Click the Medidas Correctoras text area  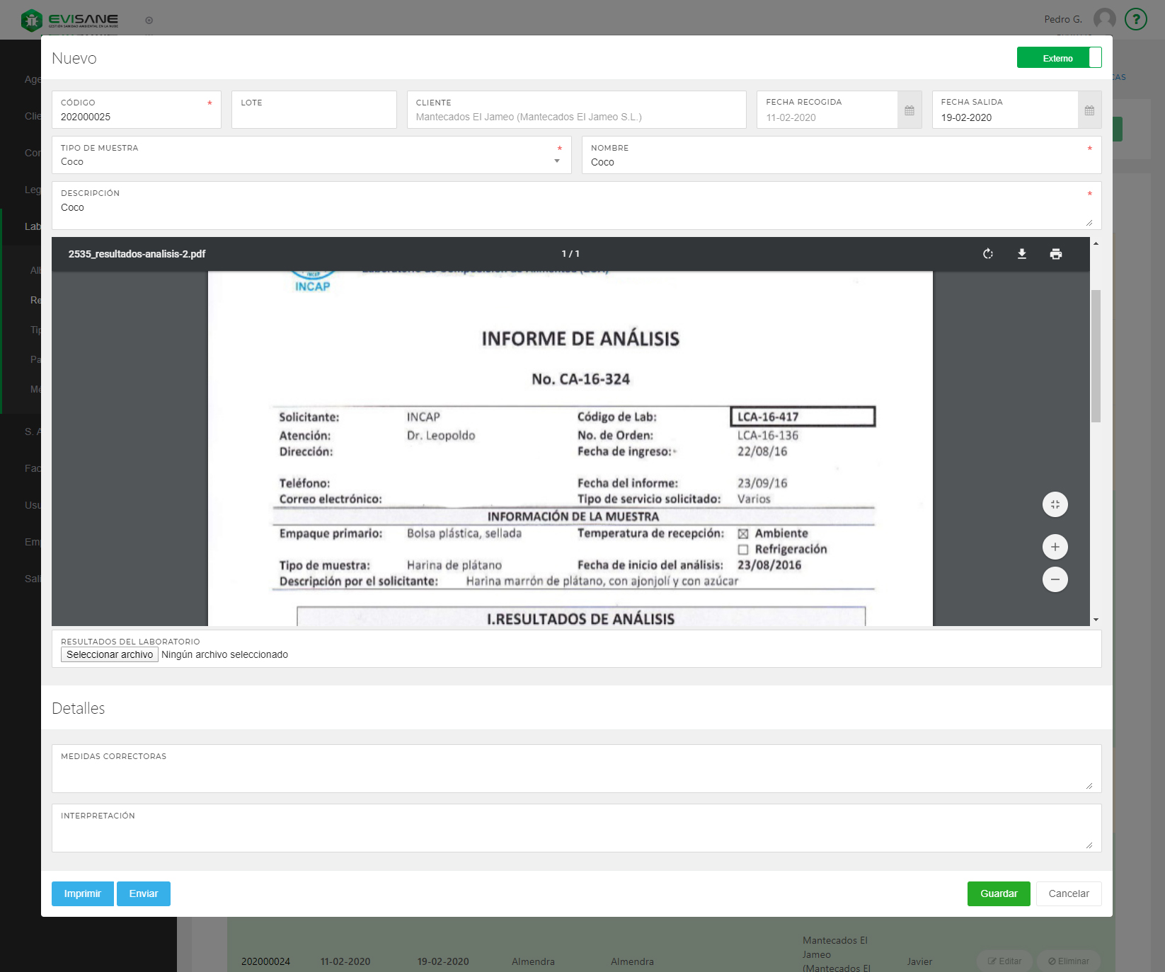(x=577, y=768)
